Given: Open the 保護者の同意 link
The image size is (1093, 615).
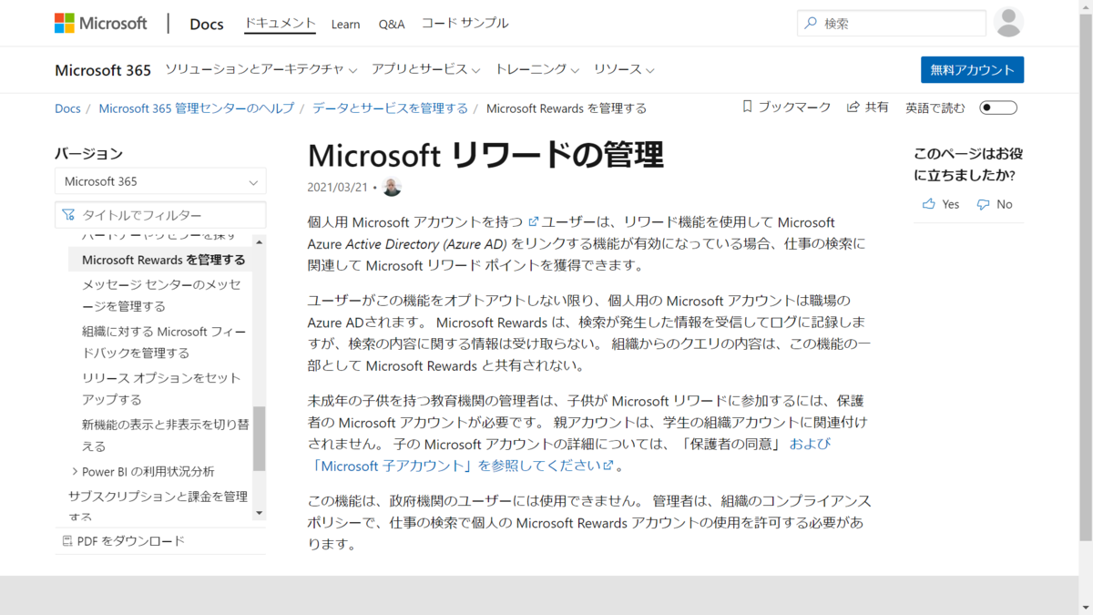Looking at the screenshot, I should tap(730, 444).
